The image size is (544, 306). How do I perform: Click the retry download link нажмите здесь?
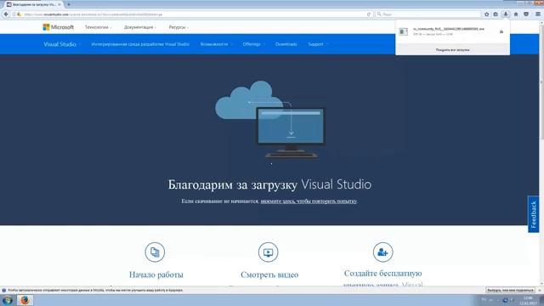point(309,201)
